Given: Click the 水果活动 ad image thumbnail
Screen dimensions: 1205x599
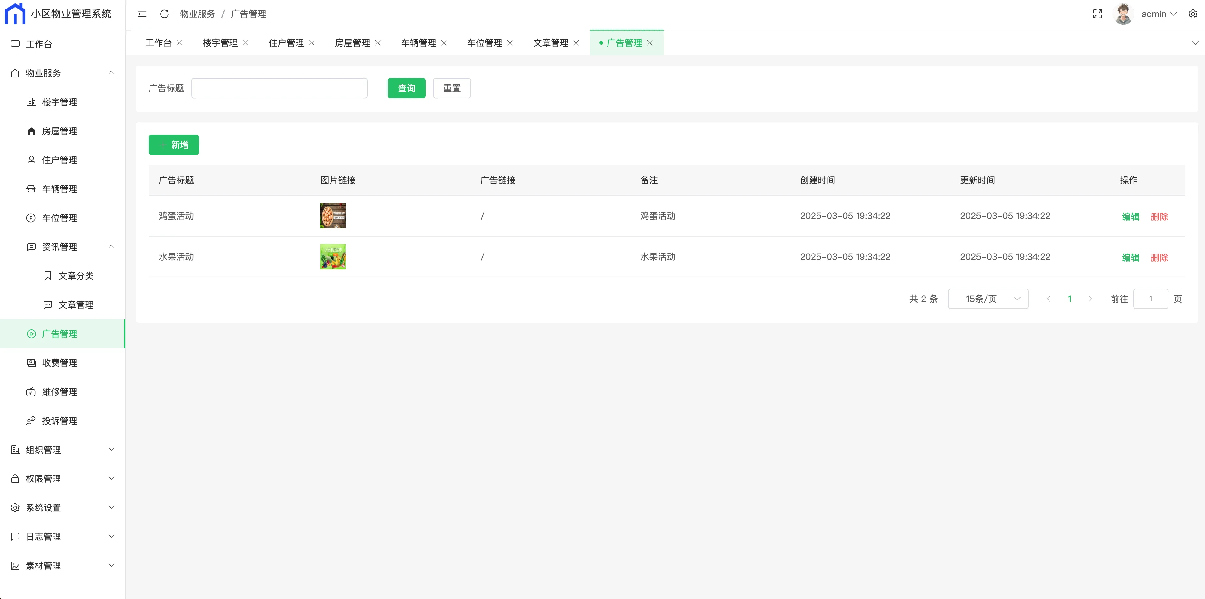Looking at the screenshot, I should [x=333, y=256].
